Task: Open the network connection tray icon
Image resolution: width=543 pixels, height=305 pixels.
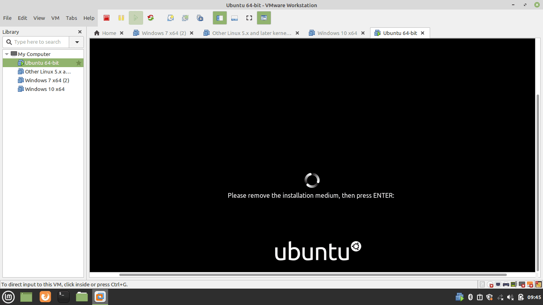Action: point(500,297)
